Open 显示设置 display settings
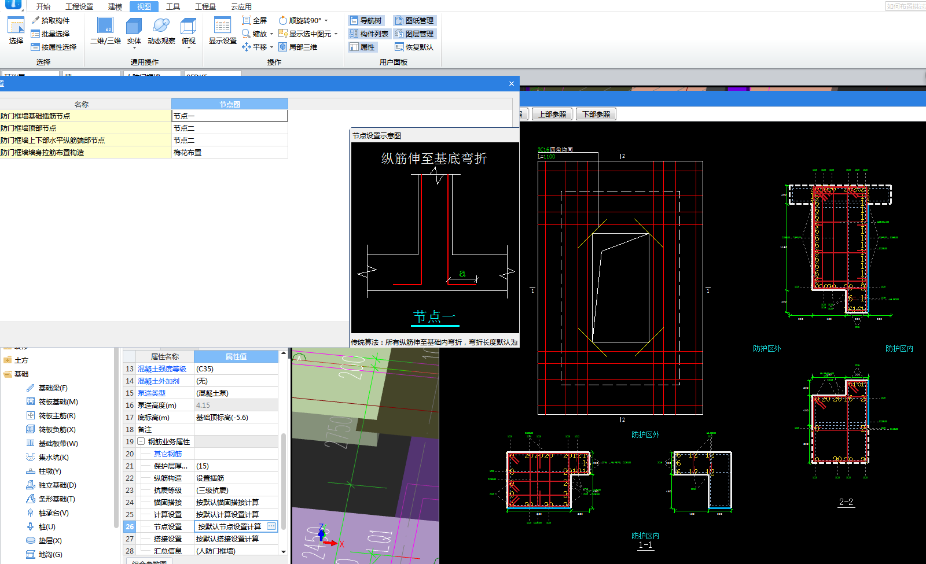 [x=223, y=26]
